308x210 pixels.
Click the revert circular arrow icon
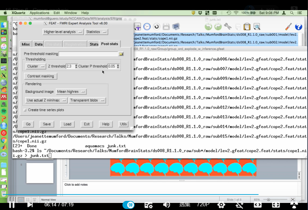(157, 27)
